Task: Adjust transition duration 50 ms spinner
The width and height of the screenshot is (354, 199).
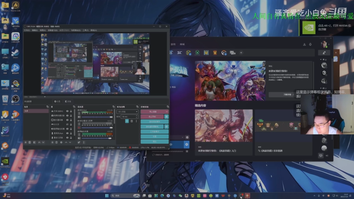Action: (129, 116)
